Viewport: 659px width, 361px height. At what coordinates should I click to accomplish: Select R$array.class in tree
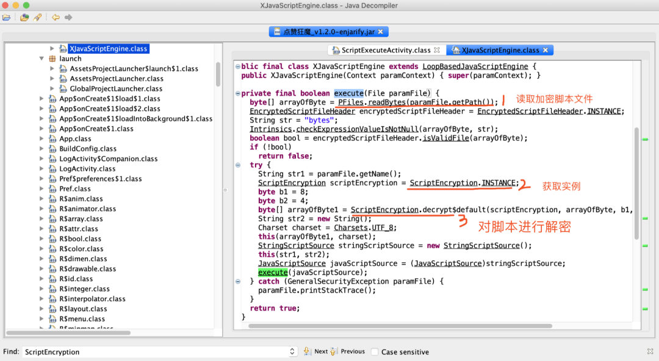tap(81, 219)
